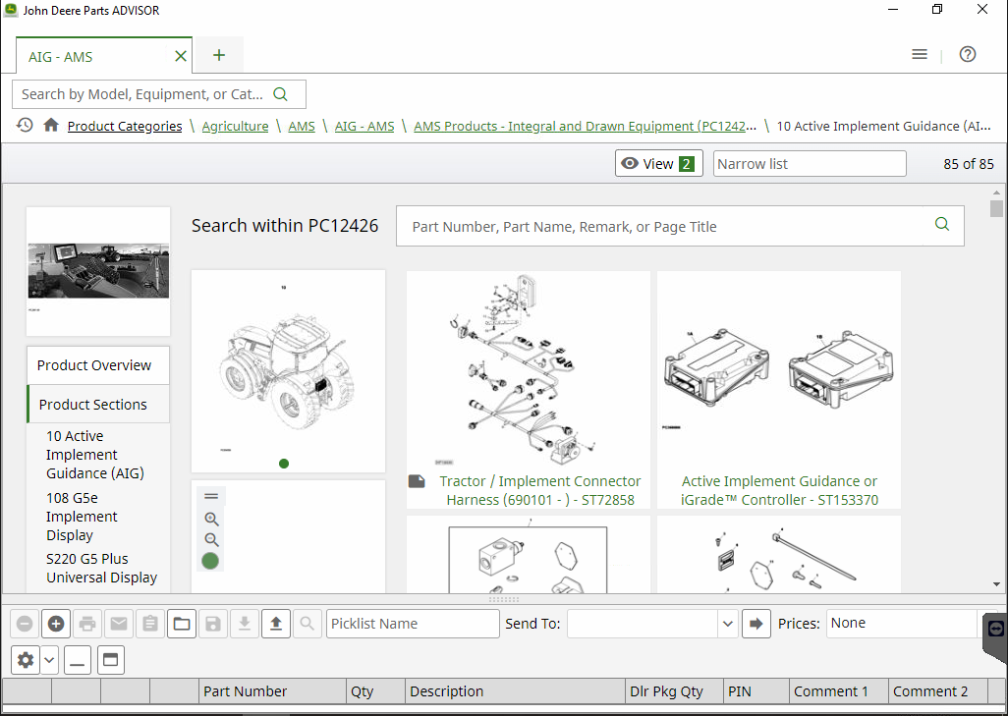Maximize the picklist panel
This screenshot has height=716, width=1008.
tap(110, 660)
